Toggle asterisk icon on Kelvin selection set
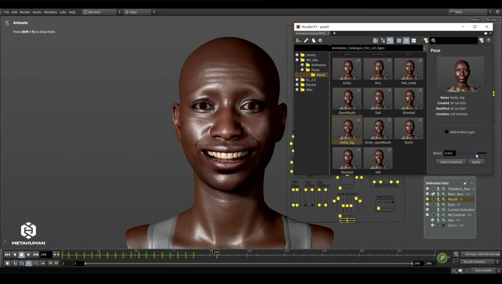The height and width of the screenshot is (284, 502). pyautogui.click(x=443, y=225)
